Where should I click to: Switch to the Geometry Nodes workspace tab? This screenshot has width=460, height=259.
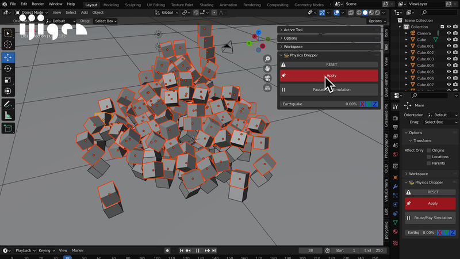pos(309,5)
